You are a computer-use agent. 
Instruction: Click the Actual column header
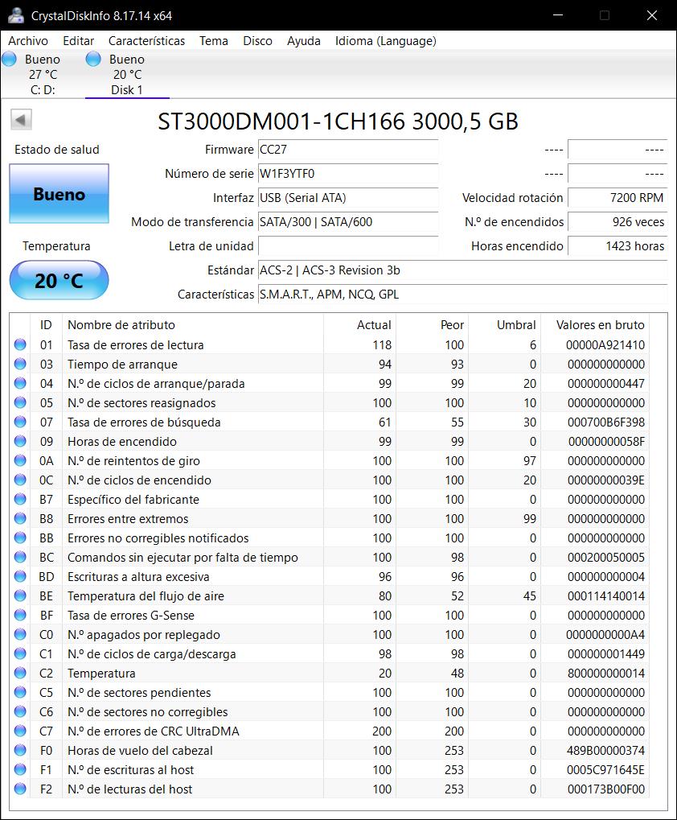[x=360, y=325]
